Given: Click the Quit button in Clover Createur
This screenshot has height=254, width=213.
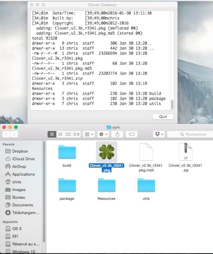Looking at the screenshot, I should pos(163,117).
